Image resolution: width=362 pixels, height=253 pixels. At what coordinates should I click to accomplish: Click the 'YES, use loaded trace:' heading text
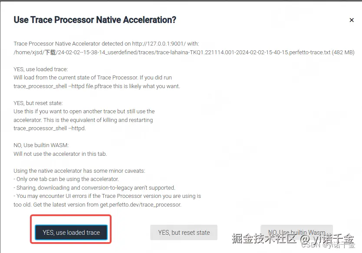point(41,69)
